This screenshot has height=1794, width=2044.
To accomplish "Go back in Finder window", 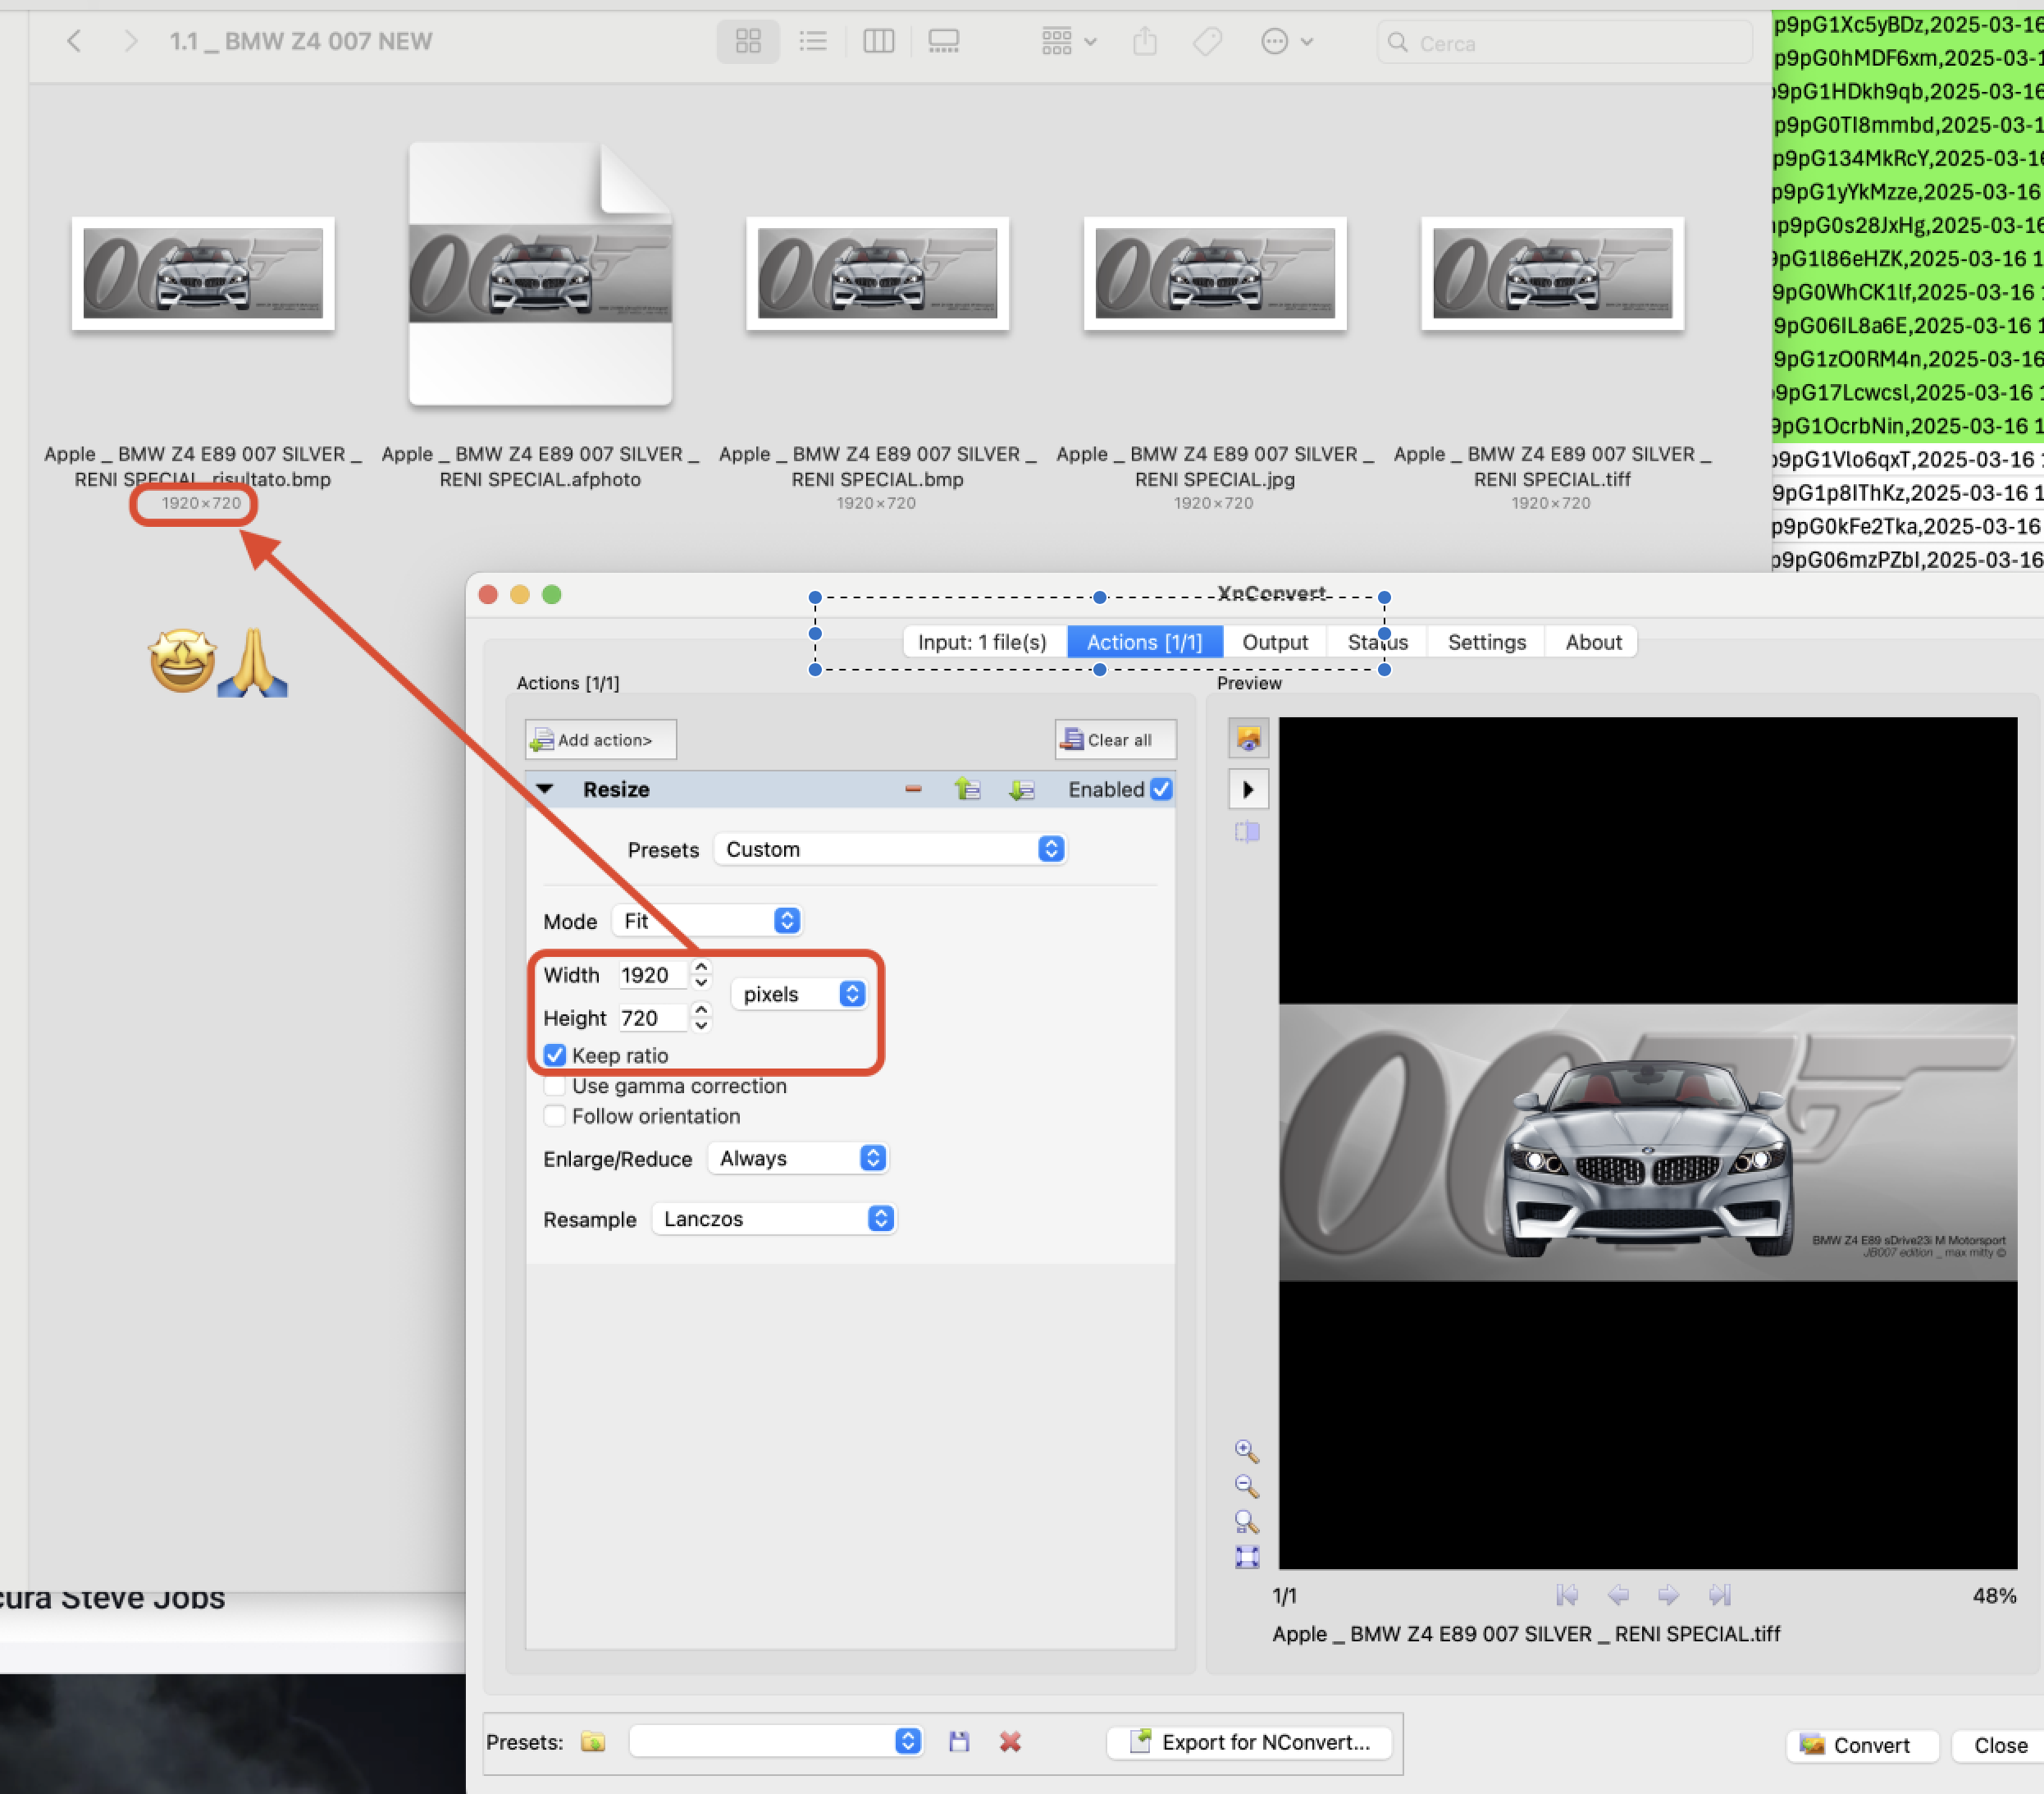I will pos(74,41).
